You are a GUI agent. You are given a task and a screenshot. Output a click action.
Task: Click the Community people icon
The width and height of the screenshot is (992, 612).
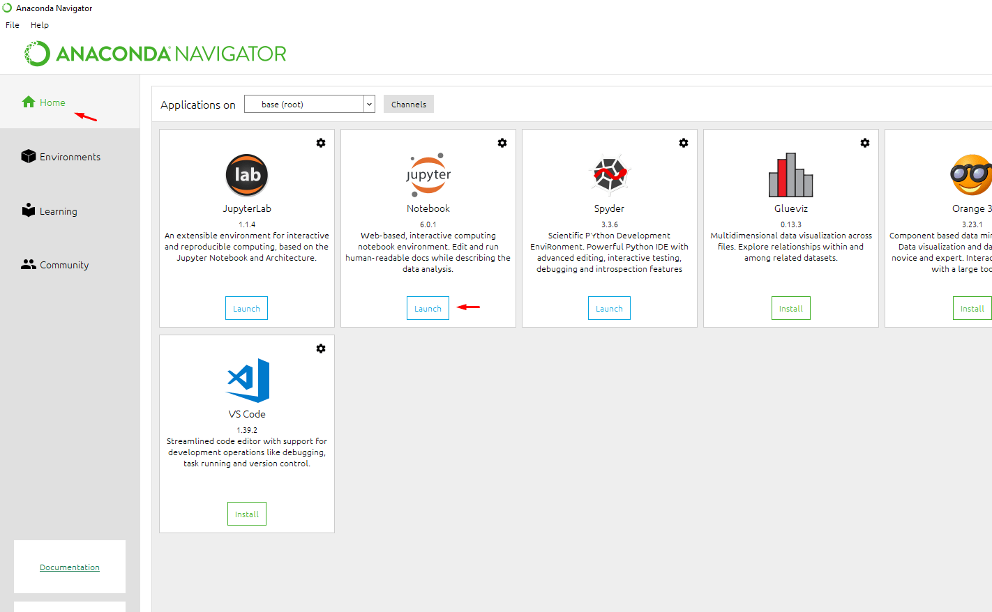(29, 264)
